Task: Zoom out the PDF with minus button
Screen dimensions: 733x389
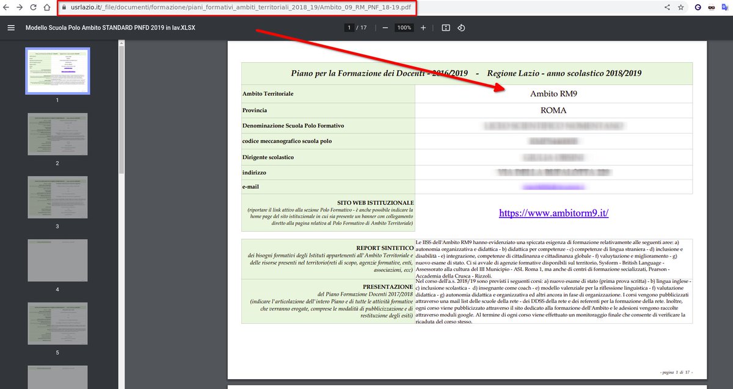Action: 385,28
